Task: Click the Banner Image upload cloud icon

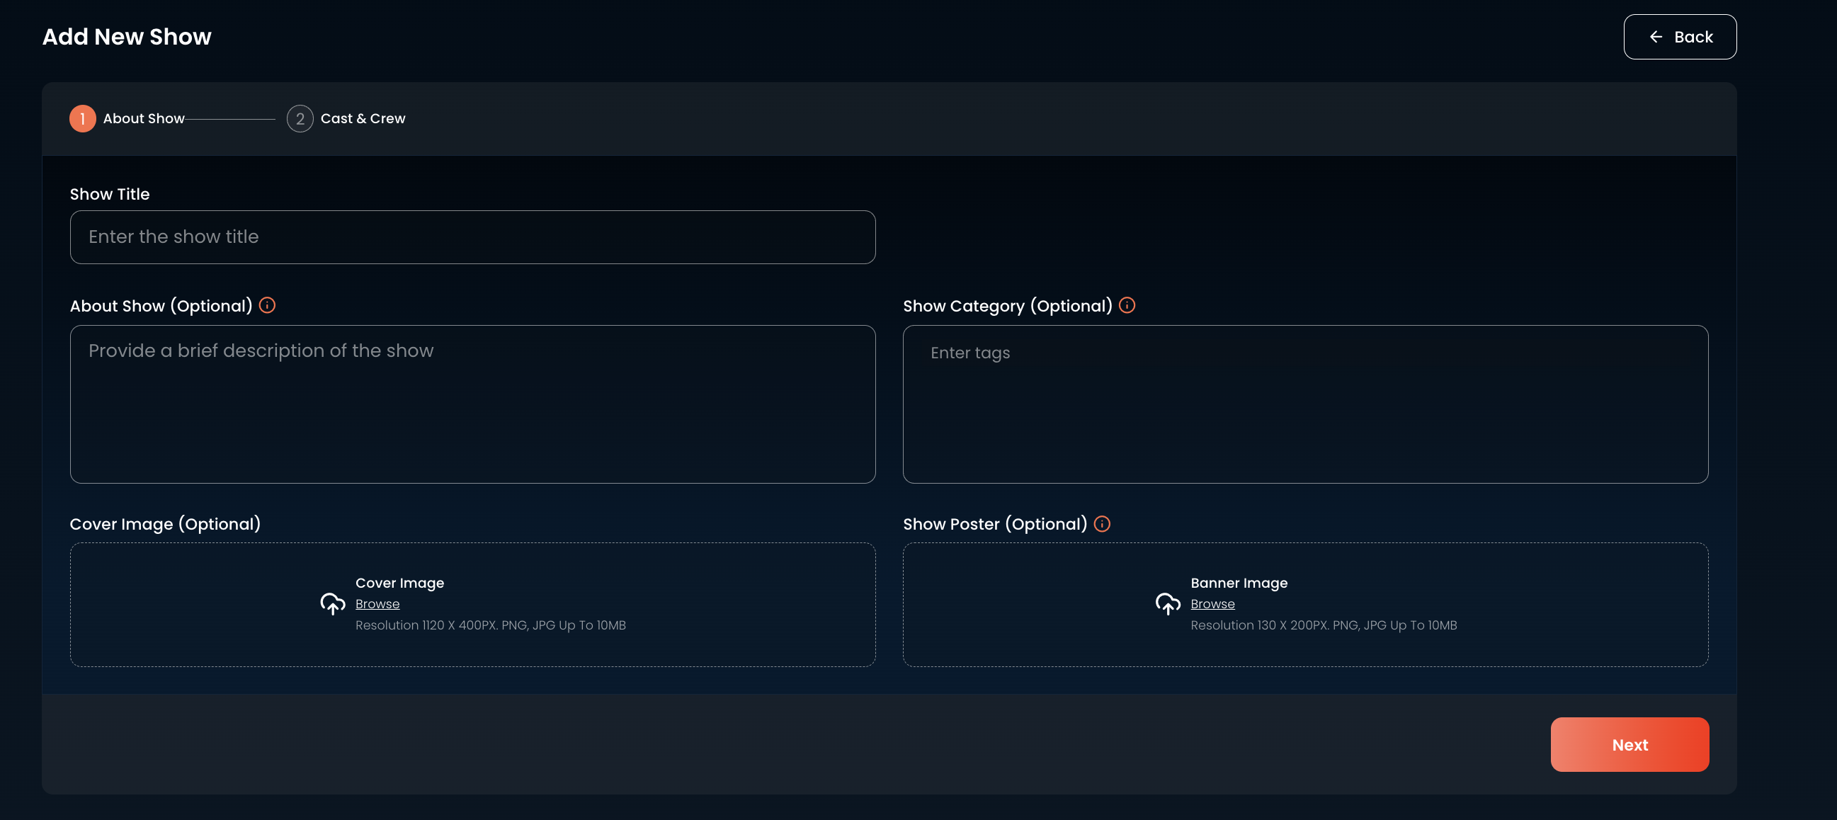Action: click(1167, 603)
